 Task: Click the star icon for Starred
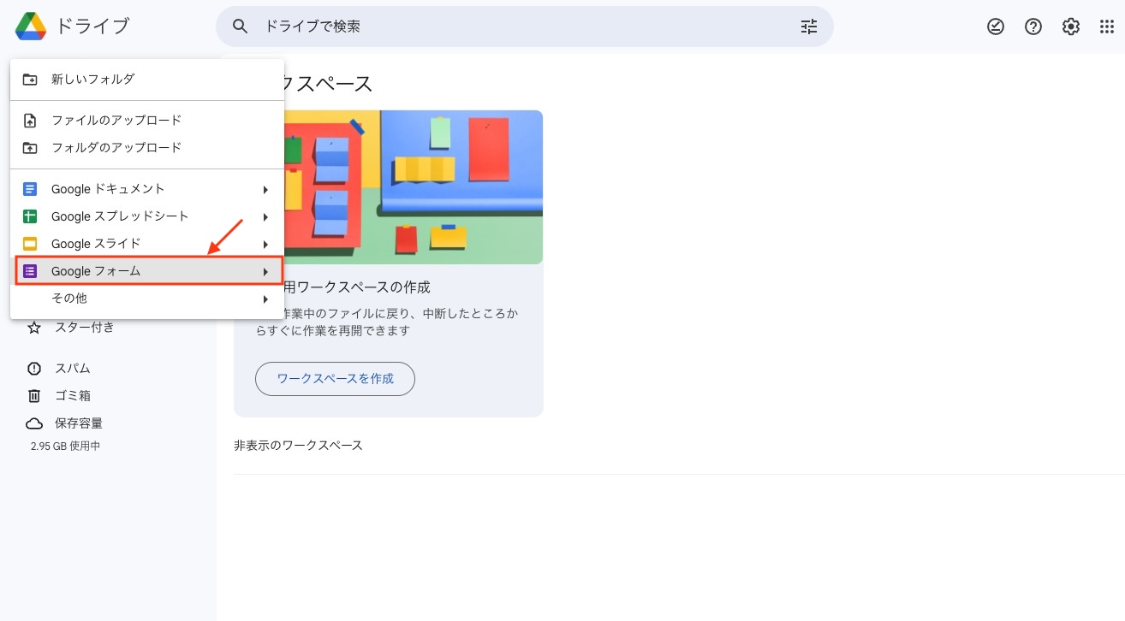pyautogui.click(x=34, y=328)
